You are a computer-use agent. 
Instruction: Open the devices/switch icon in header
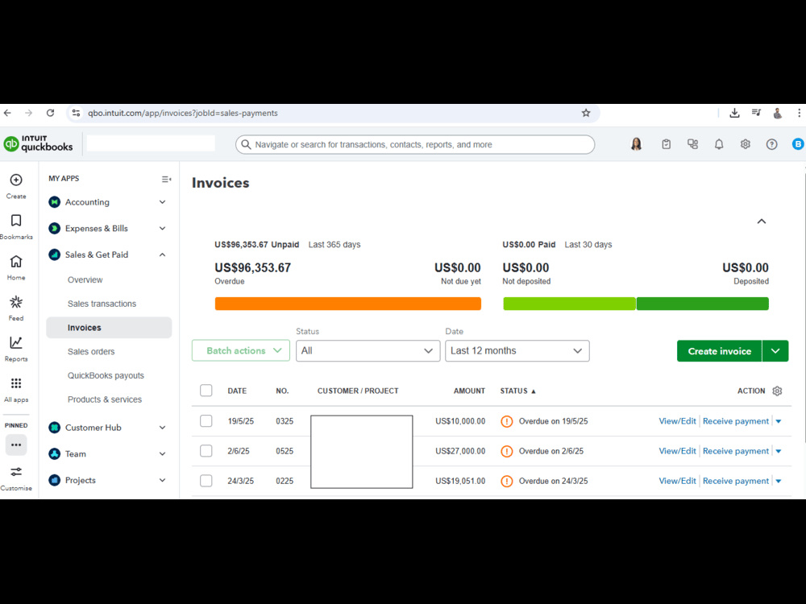(693, 144)
